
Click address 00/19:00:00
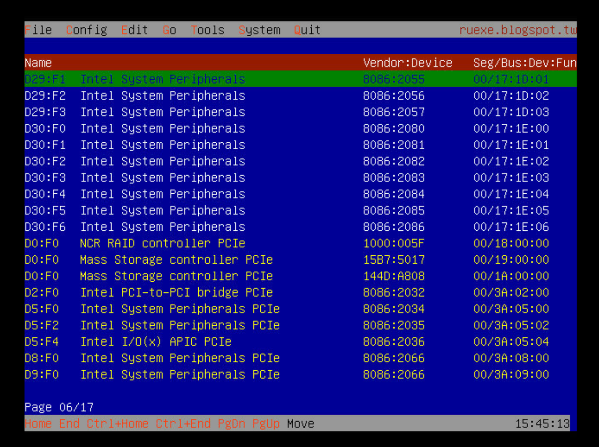coord(511,259)
